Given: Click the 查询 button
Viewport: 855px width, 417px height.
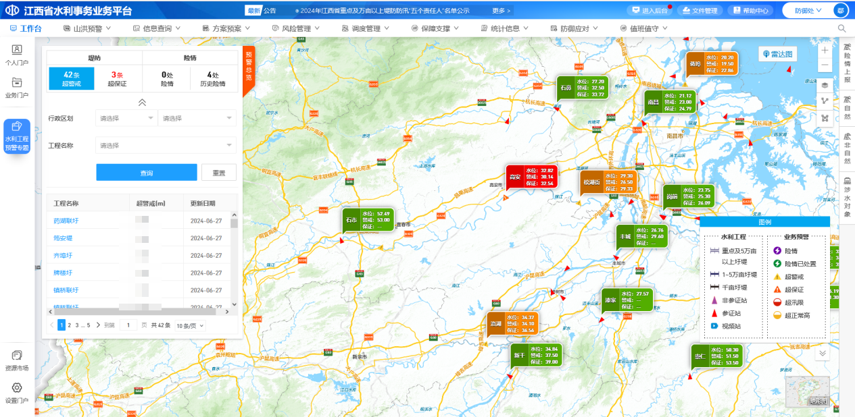Looking at the screenshot, I should (147, 173).
